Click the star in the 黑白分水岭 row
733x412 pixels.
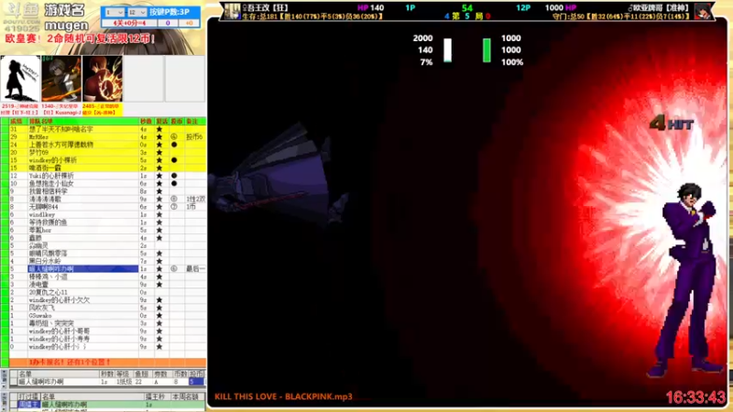point(159,261)
